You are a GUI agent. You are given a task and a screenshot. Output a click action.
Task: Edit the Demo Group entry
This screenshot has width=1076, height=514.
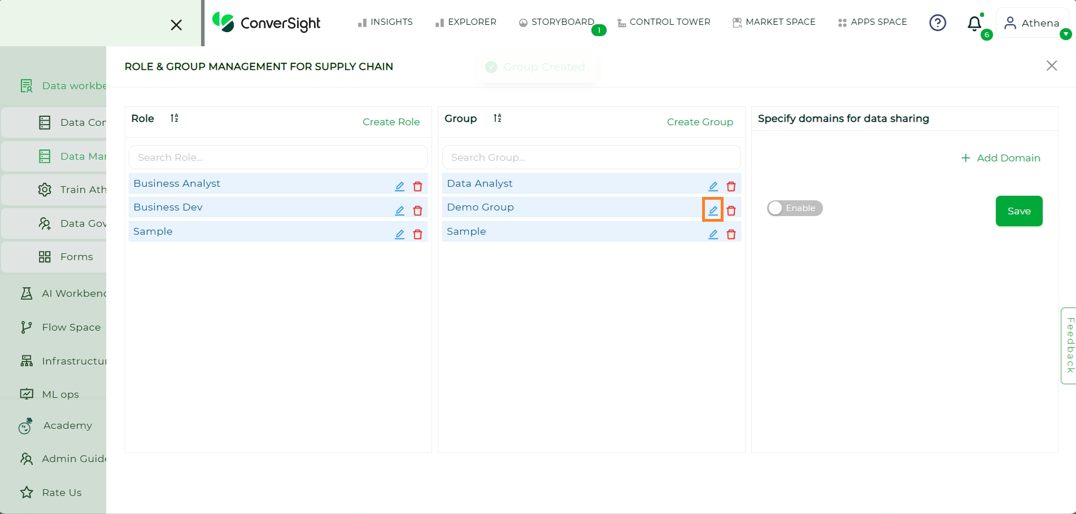coord(713,210)
